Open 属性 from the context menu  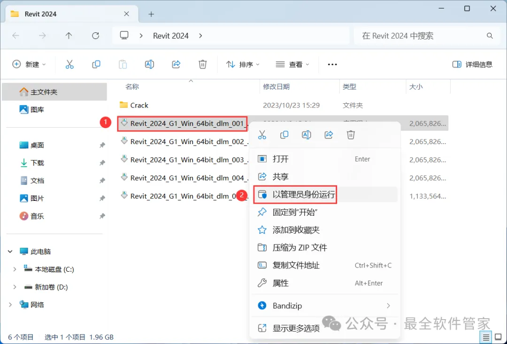tap(324, 283)
